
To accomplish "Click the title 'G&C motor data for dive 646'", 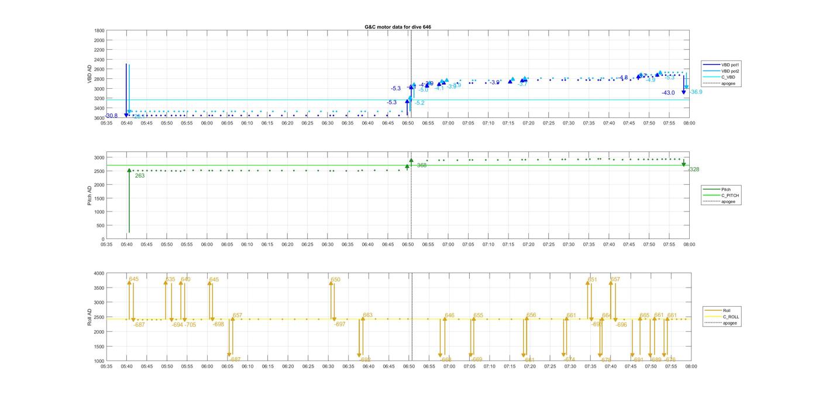I will (398, 27).
